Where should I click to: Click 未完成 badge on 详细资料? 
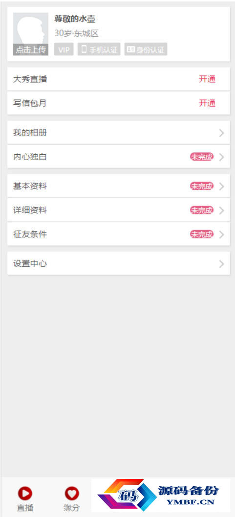point(202,211)
